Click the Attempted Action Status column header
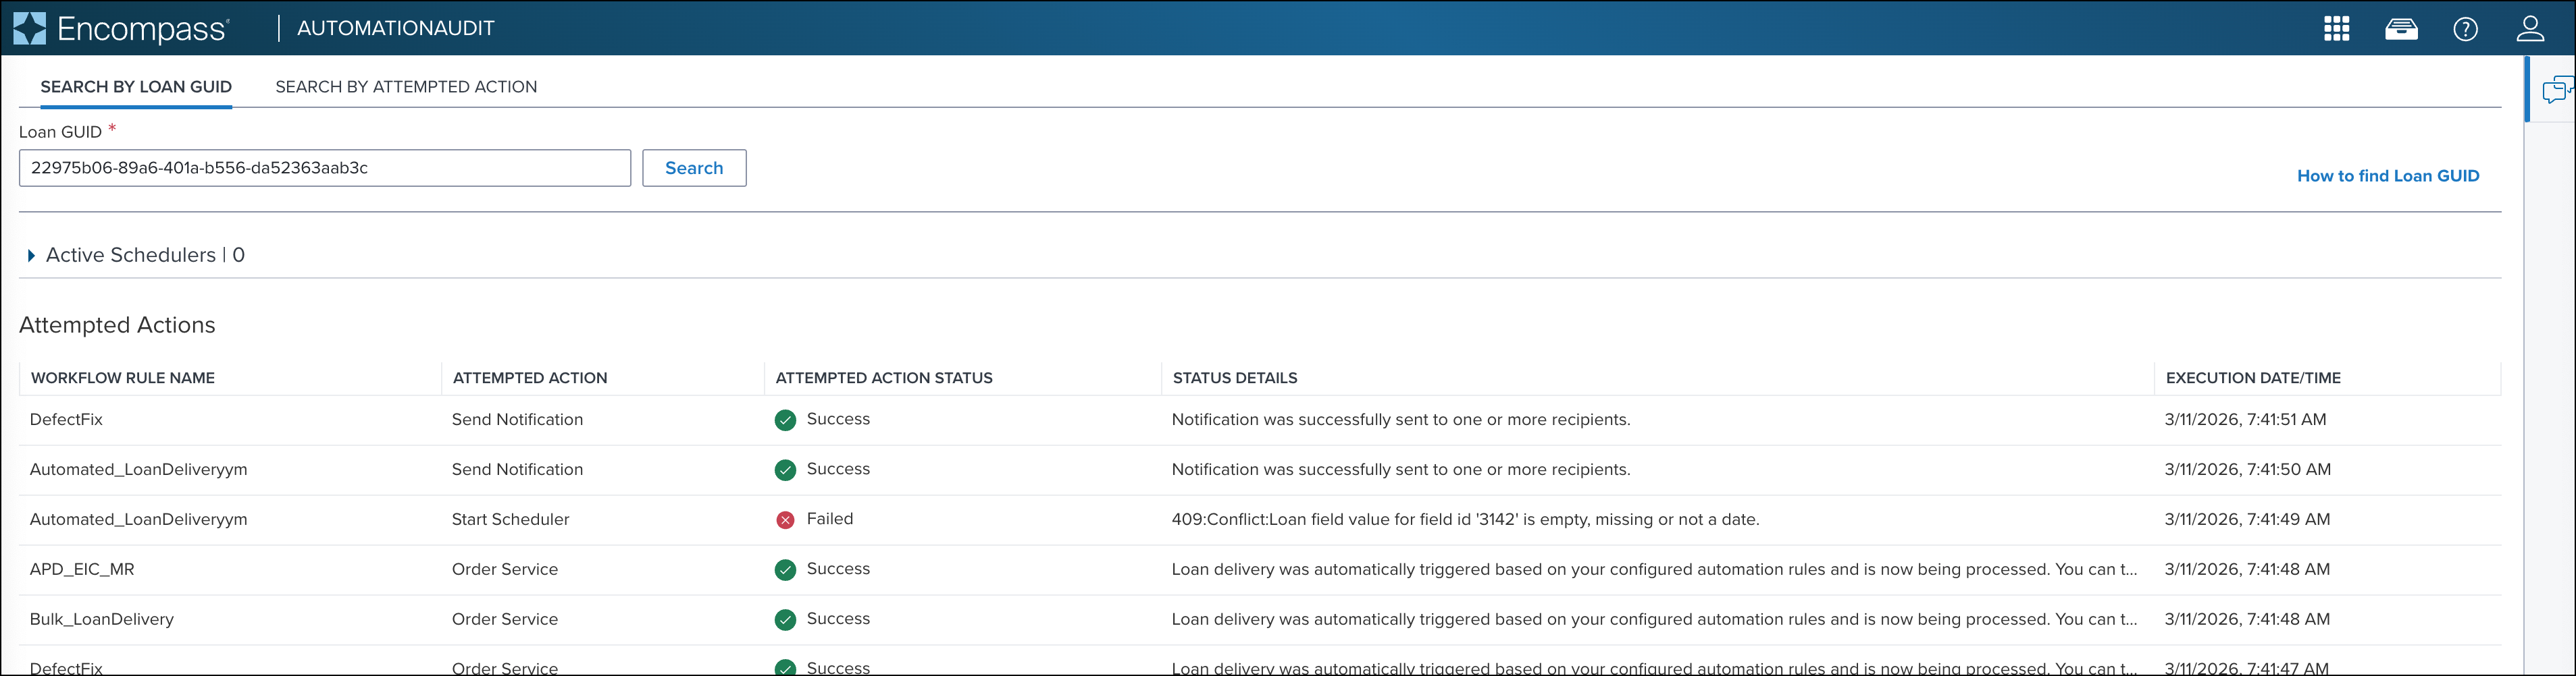 click(883, 377)
